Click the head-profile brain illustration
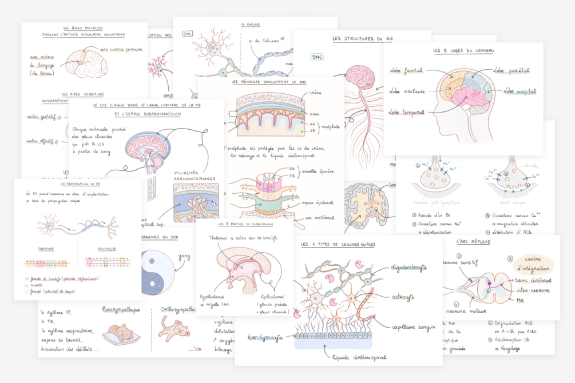The width and height of the screenshot is (575, 383). [465, 105]
